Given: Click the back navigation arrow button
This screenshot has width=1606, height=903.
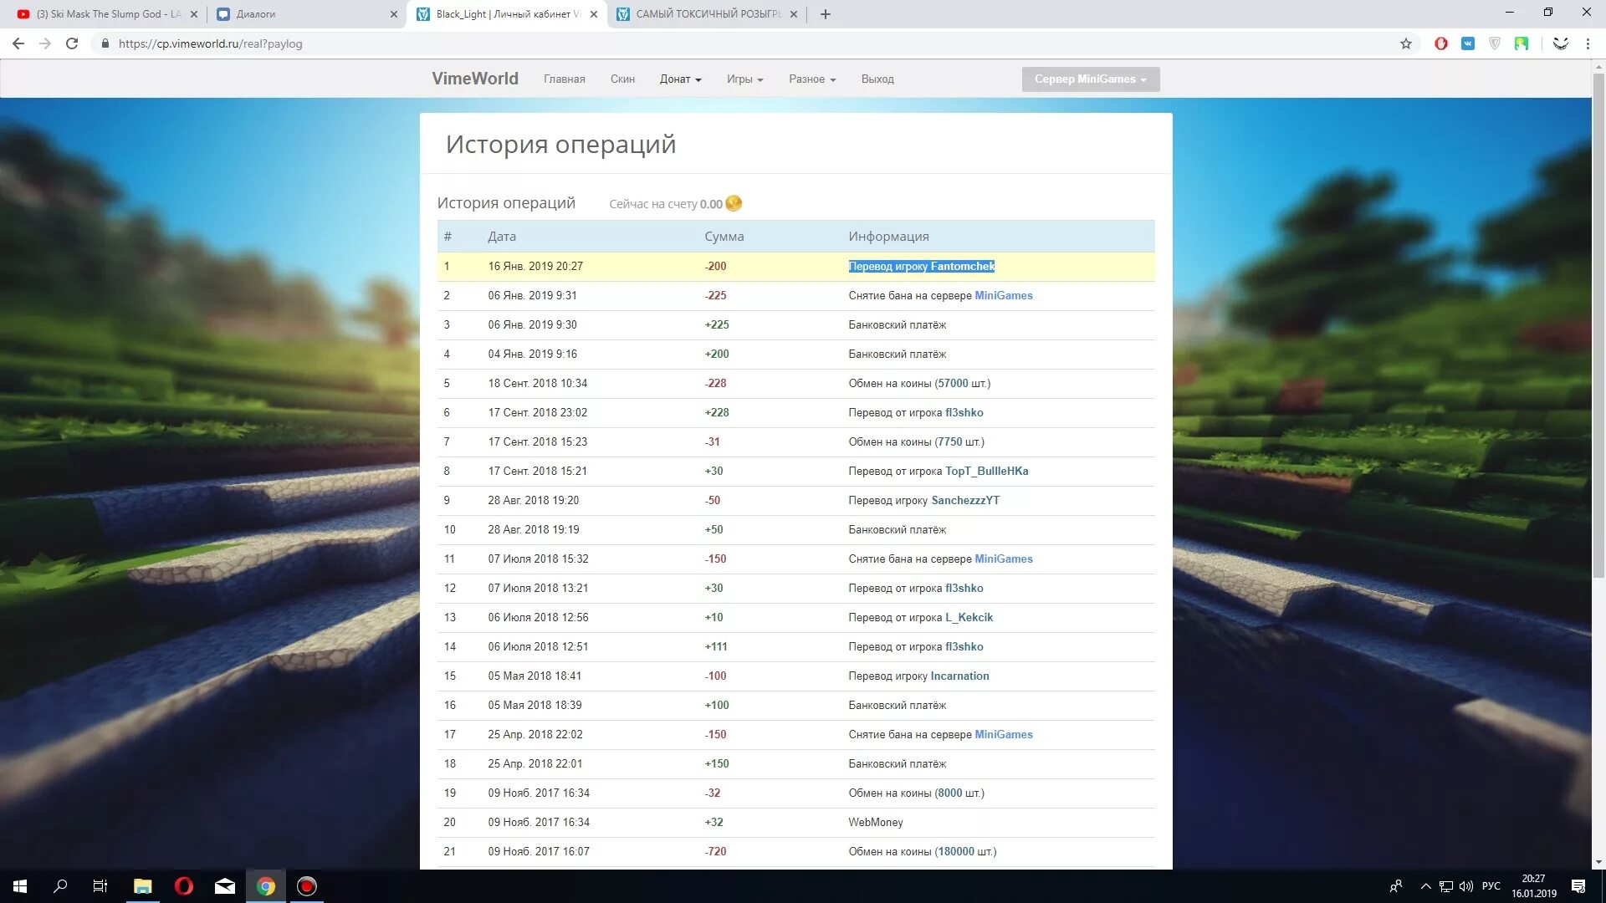Looking at the screenshot, I should coord(20,44).
